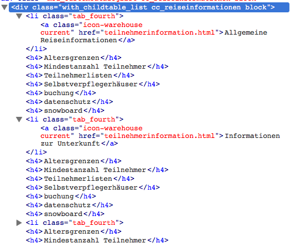The image size is (290, 246).
Task: Select Mindestanzahl Teilnehmer h4 below the collapsed li
Action: coord(97,240)
